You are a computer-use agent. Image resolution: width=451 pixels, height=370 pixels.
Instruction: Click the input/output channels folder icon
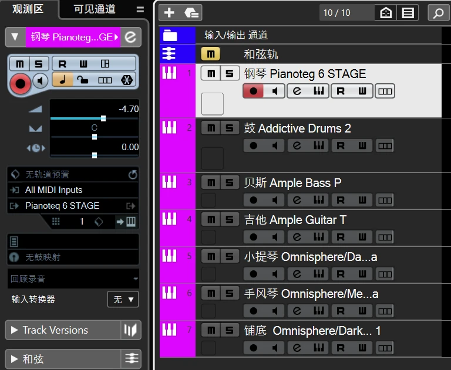170,35
